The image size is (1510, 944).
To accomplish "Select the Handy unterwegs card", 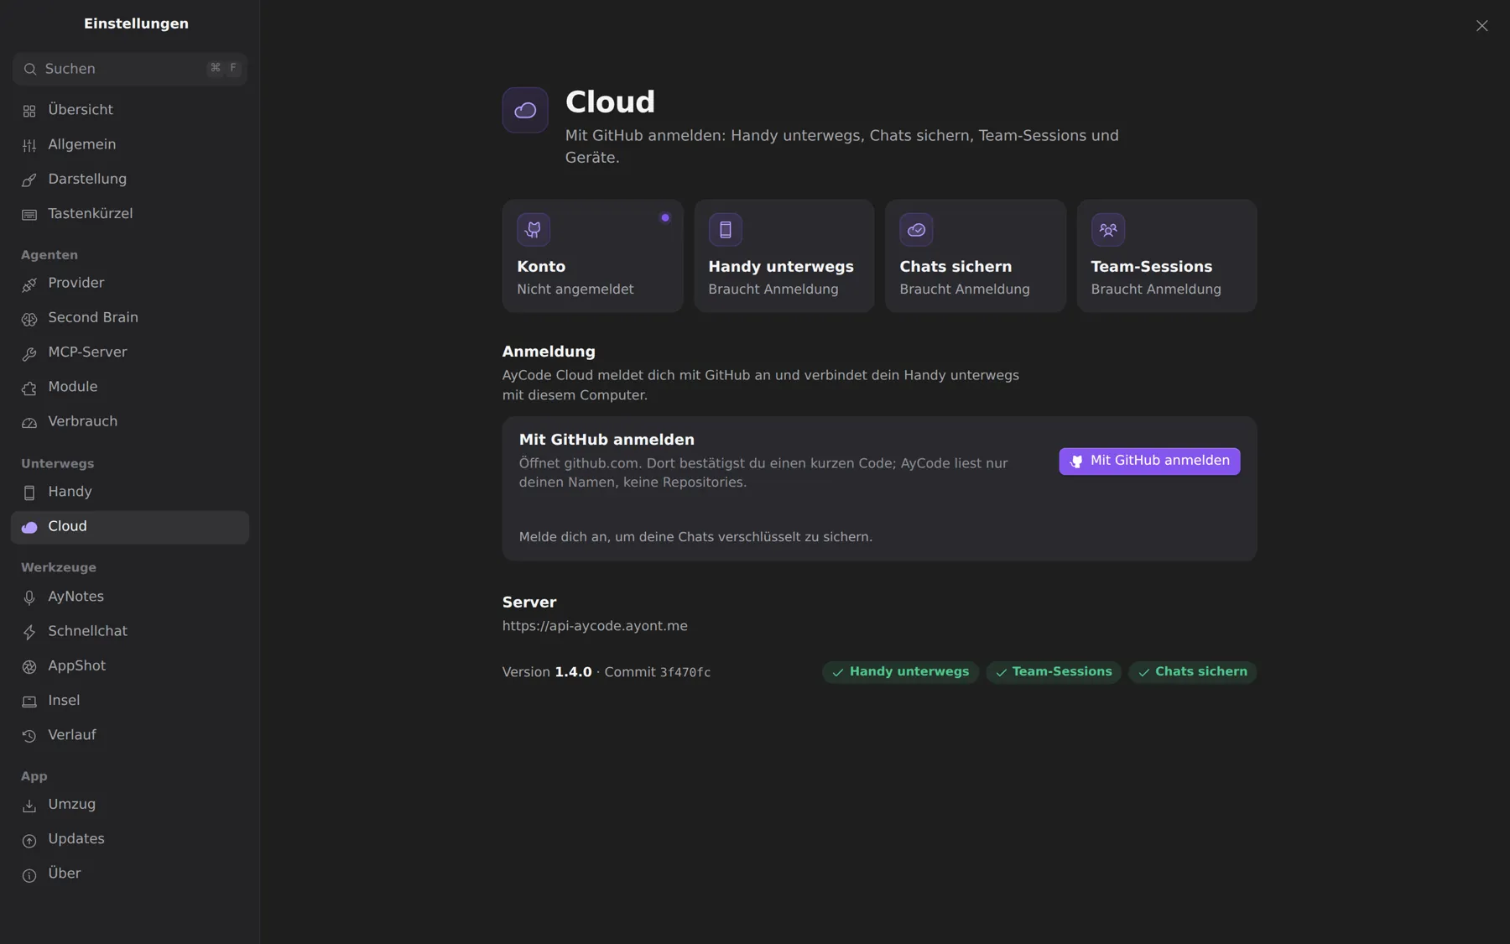I will click(784, 256).
